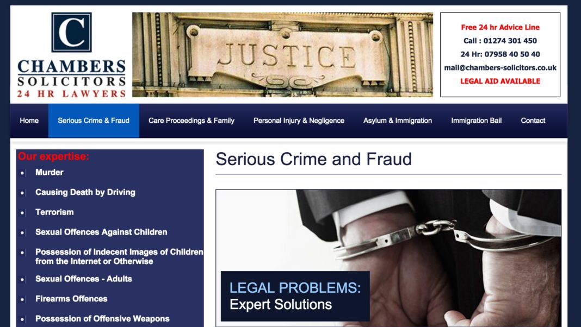Image resolution: width=581 pixels, height=327 pixels.
Task: Click the JUSTICE banner image
Action: pos(282,55)
